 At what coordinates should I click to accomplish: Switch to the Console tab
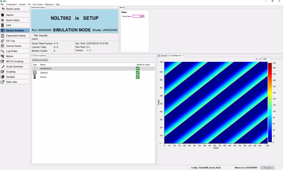point(162,56)
